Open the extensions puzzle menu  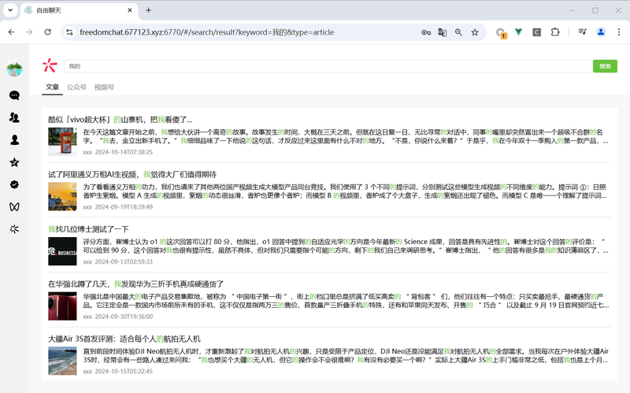click(555, 32)
